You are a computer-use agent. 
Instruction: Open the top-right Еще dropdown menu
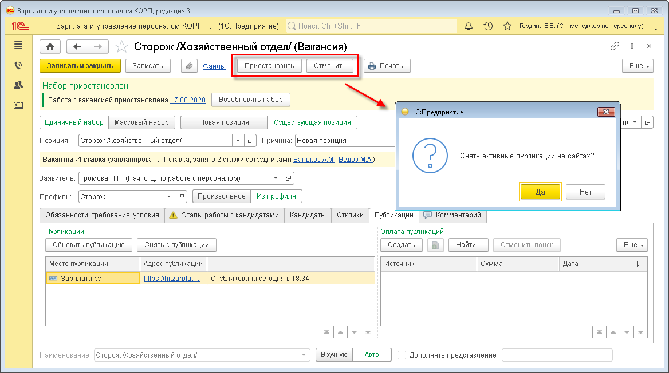point(637,66)
